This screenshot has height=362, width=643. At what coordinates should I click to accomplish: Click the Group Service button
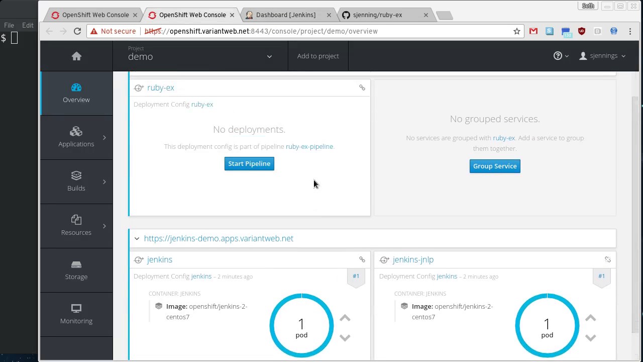pos(495,166)
